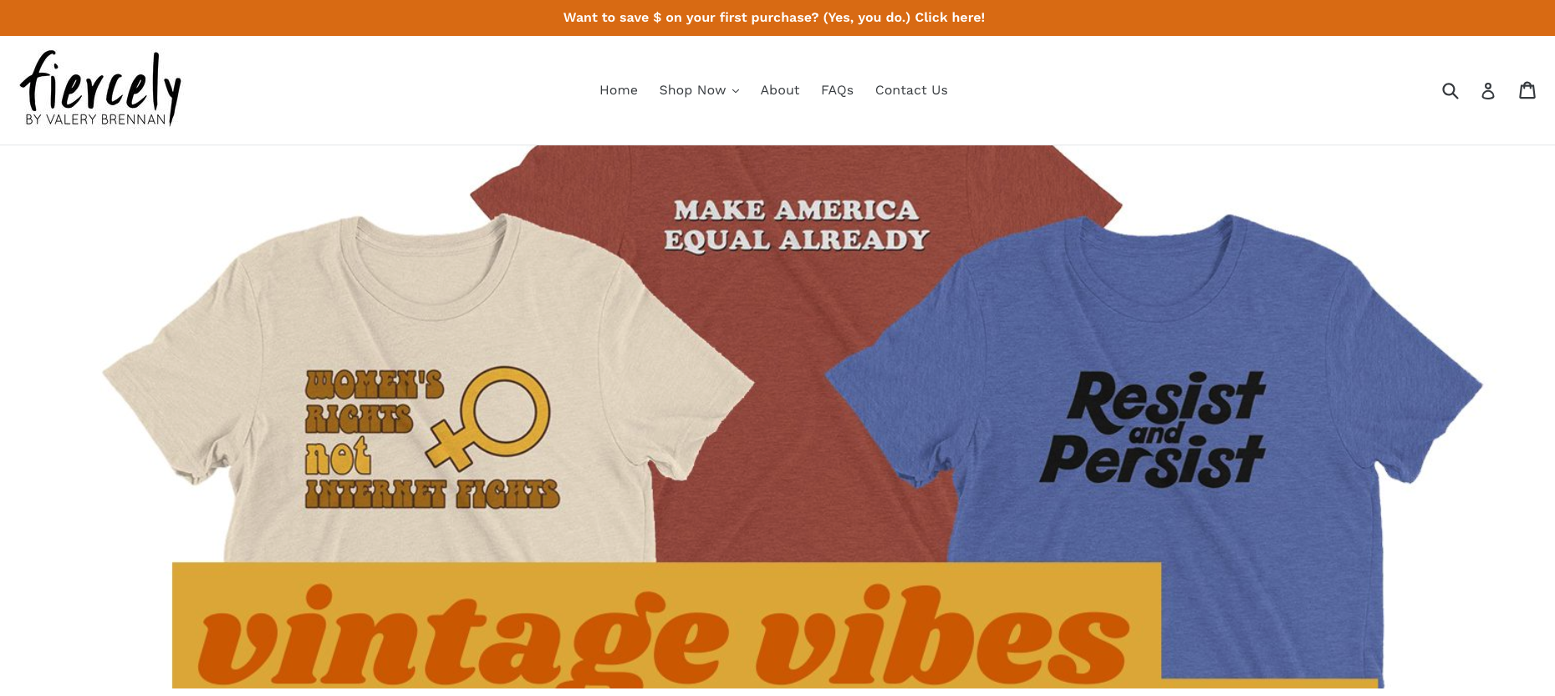Select Contact Us in navigation
This screenshot has width=1555, height=696.
pos(911,90)
